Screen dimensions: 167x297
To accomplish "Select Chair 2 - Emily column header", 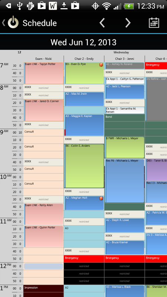I will (x=84, y=59).
